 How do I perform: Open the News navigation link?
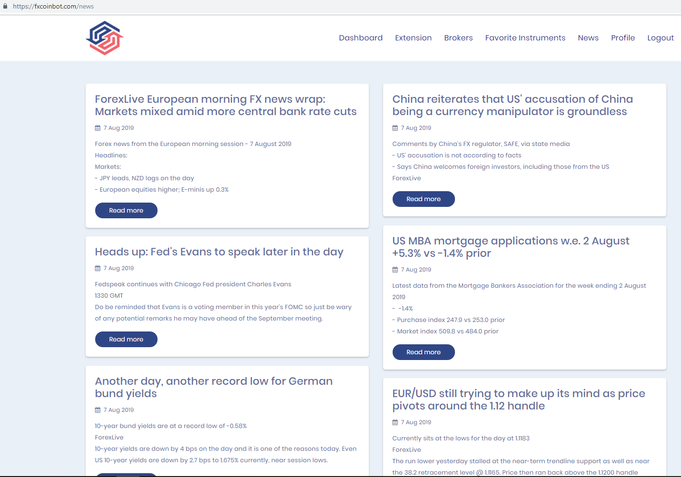pyautogui.click(x=588, y=38)
